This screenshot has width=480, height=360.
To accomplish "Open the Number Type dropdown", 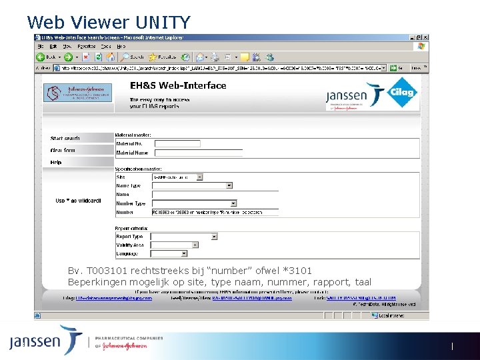I will (x=233, y=203).
